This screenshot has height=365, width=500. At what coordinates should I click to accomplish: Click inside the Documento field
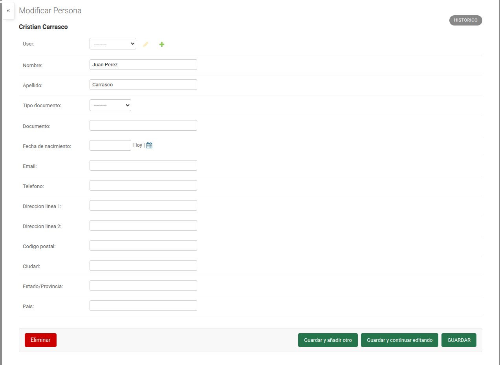143,125
